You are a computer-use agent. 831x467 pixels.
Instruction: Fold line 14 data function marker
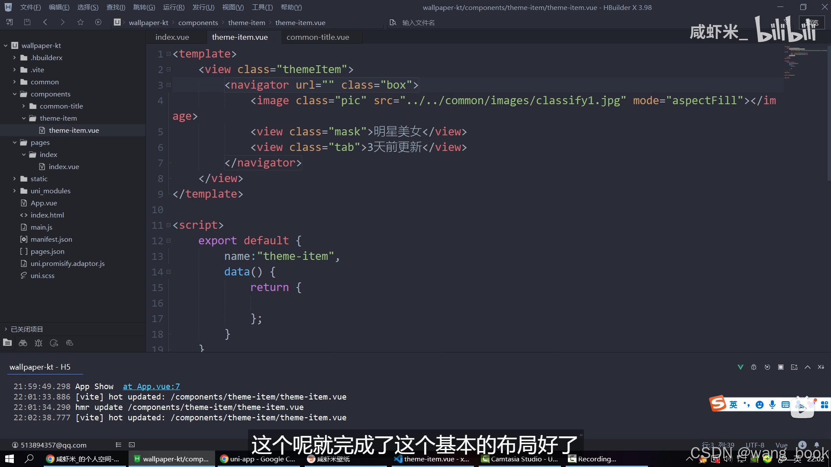point(169,272)
